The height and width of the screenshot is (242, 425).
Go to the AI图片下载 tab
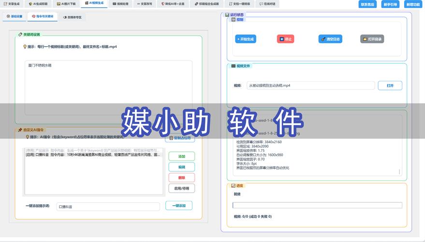point(67,3)
